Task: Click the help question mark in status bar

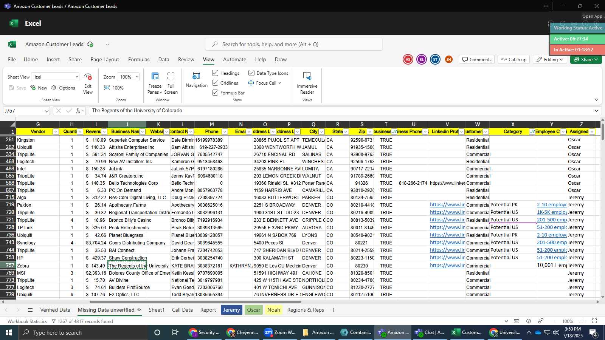Action: pos(529,321)
